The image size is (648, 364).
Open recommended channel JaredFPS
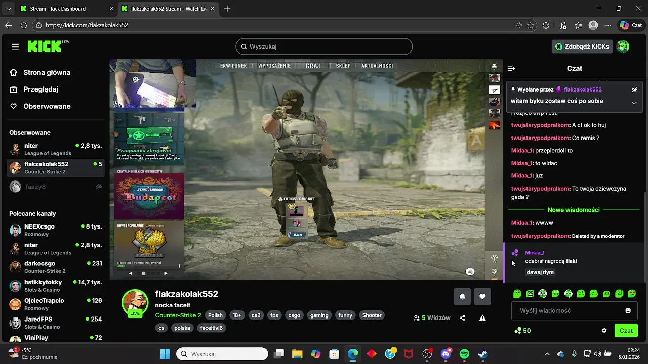coord(56,323)
